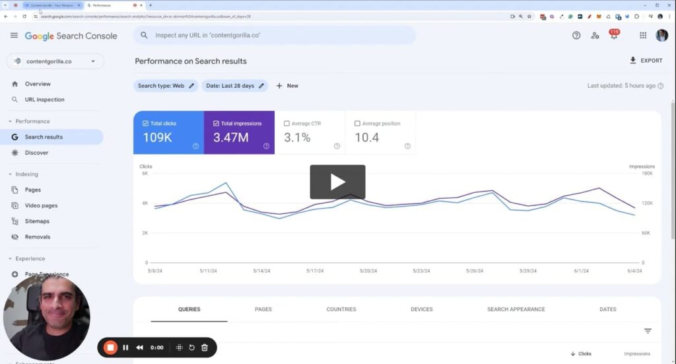Open the Google apps grid
The width and height of the screenshot is (676, 364).
642,36
